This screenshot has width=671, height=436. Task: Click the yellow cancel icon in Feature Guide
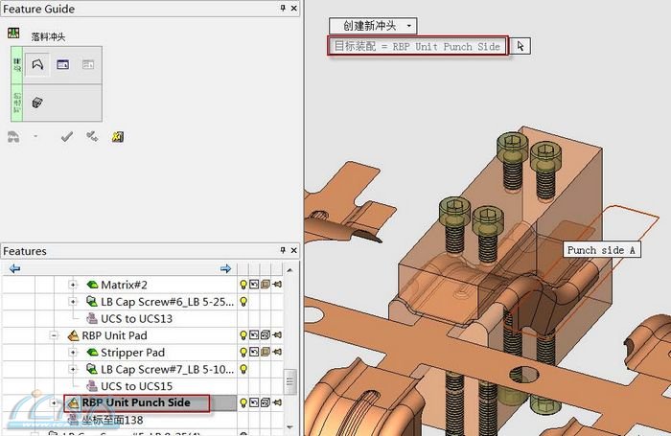(x=118, y=136)
